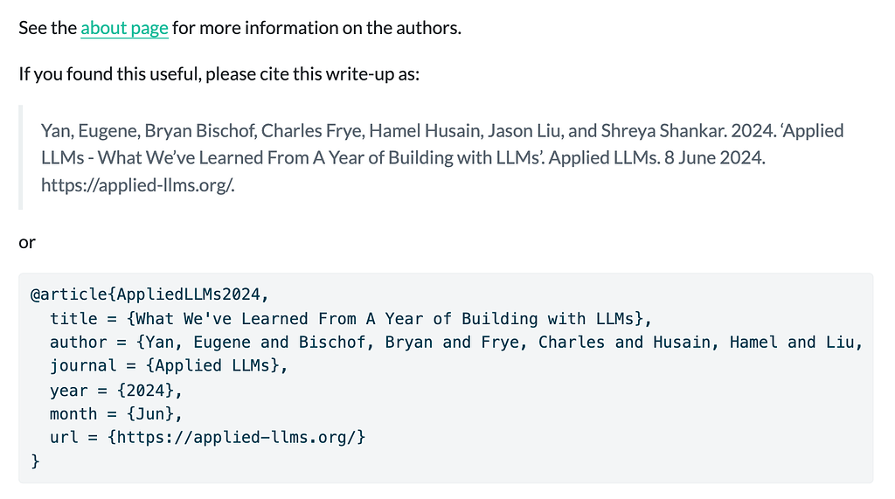
Task: Click the BibTeX "title" line
Action: [x=351, y=319]
